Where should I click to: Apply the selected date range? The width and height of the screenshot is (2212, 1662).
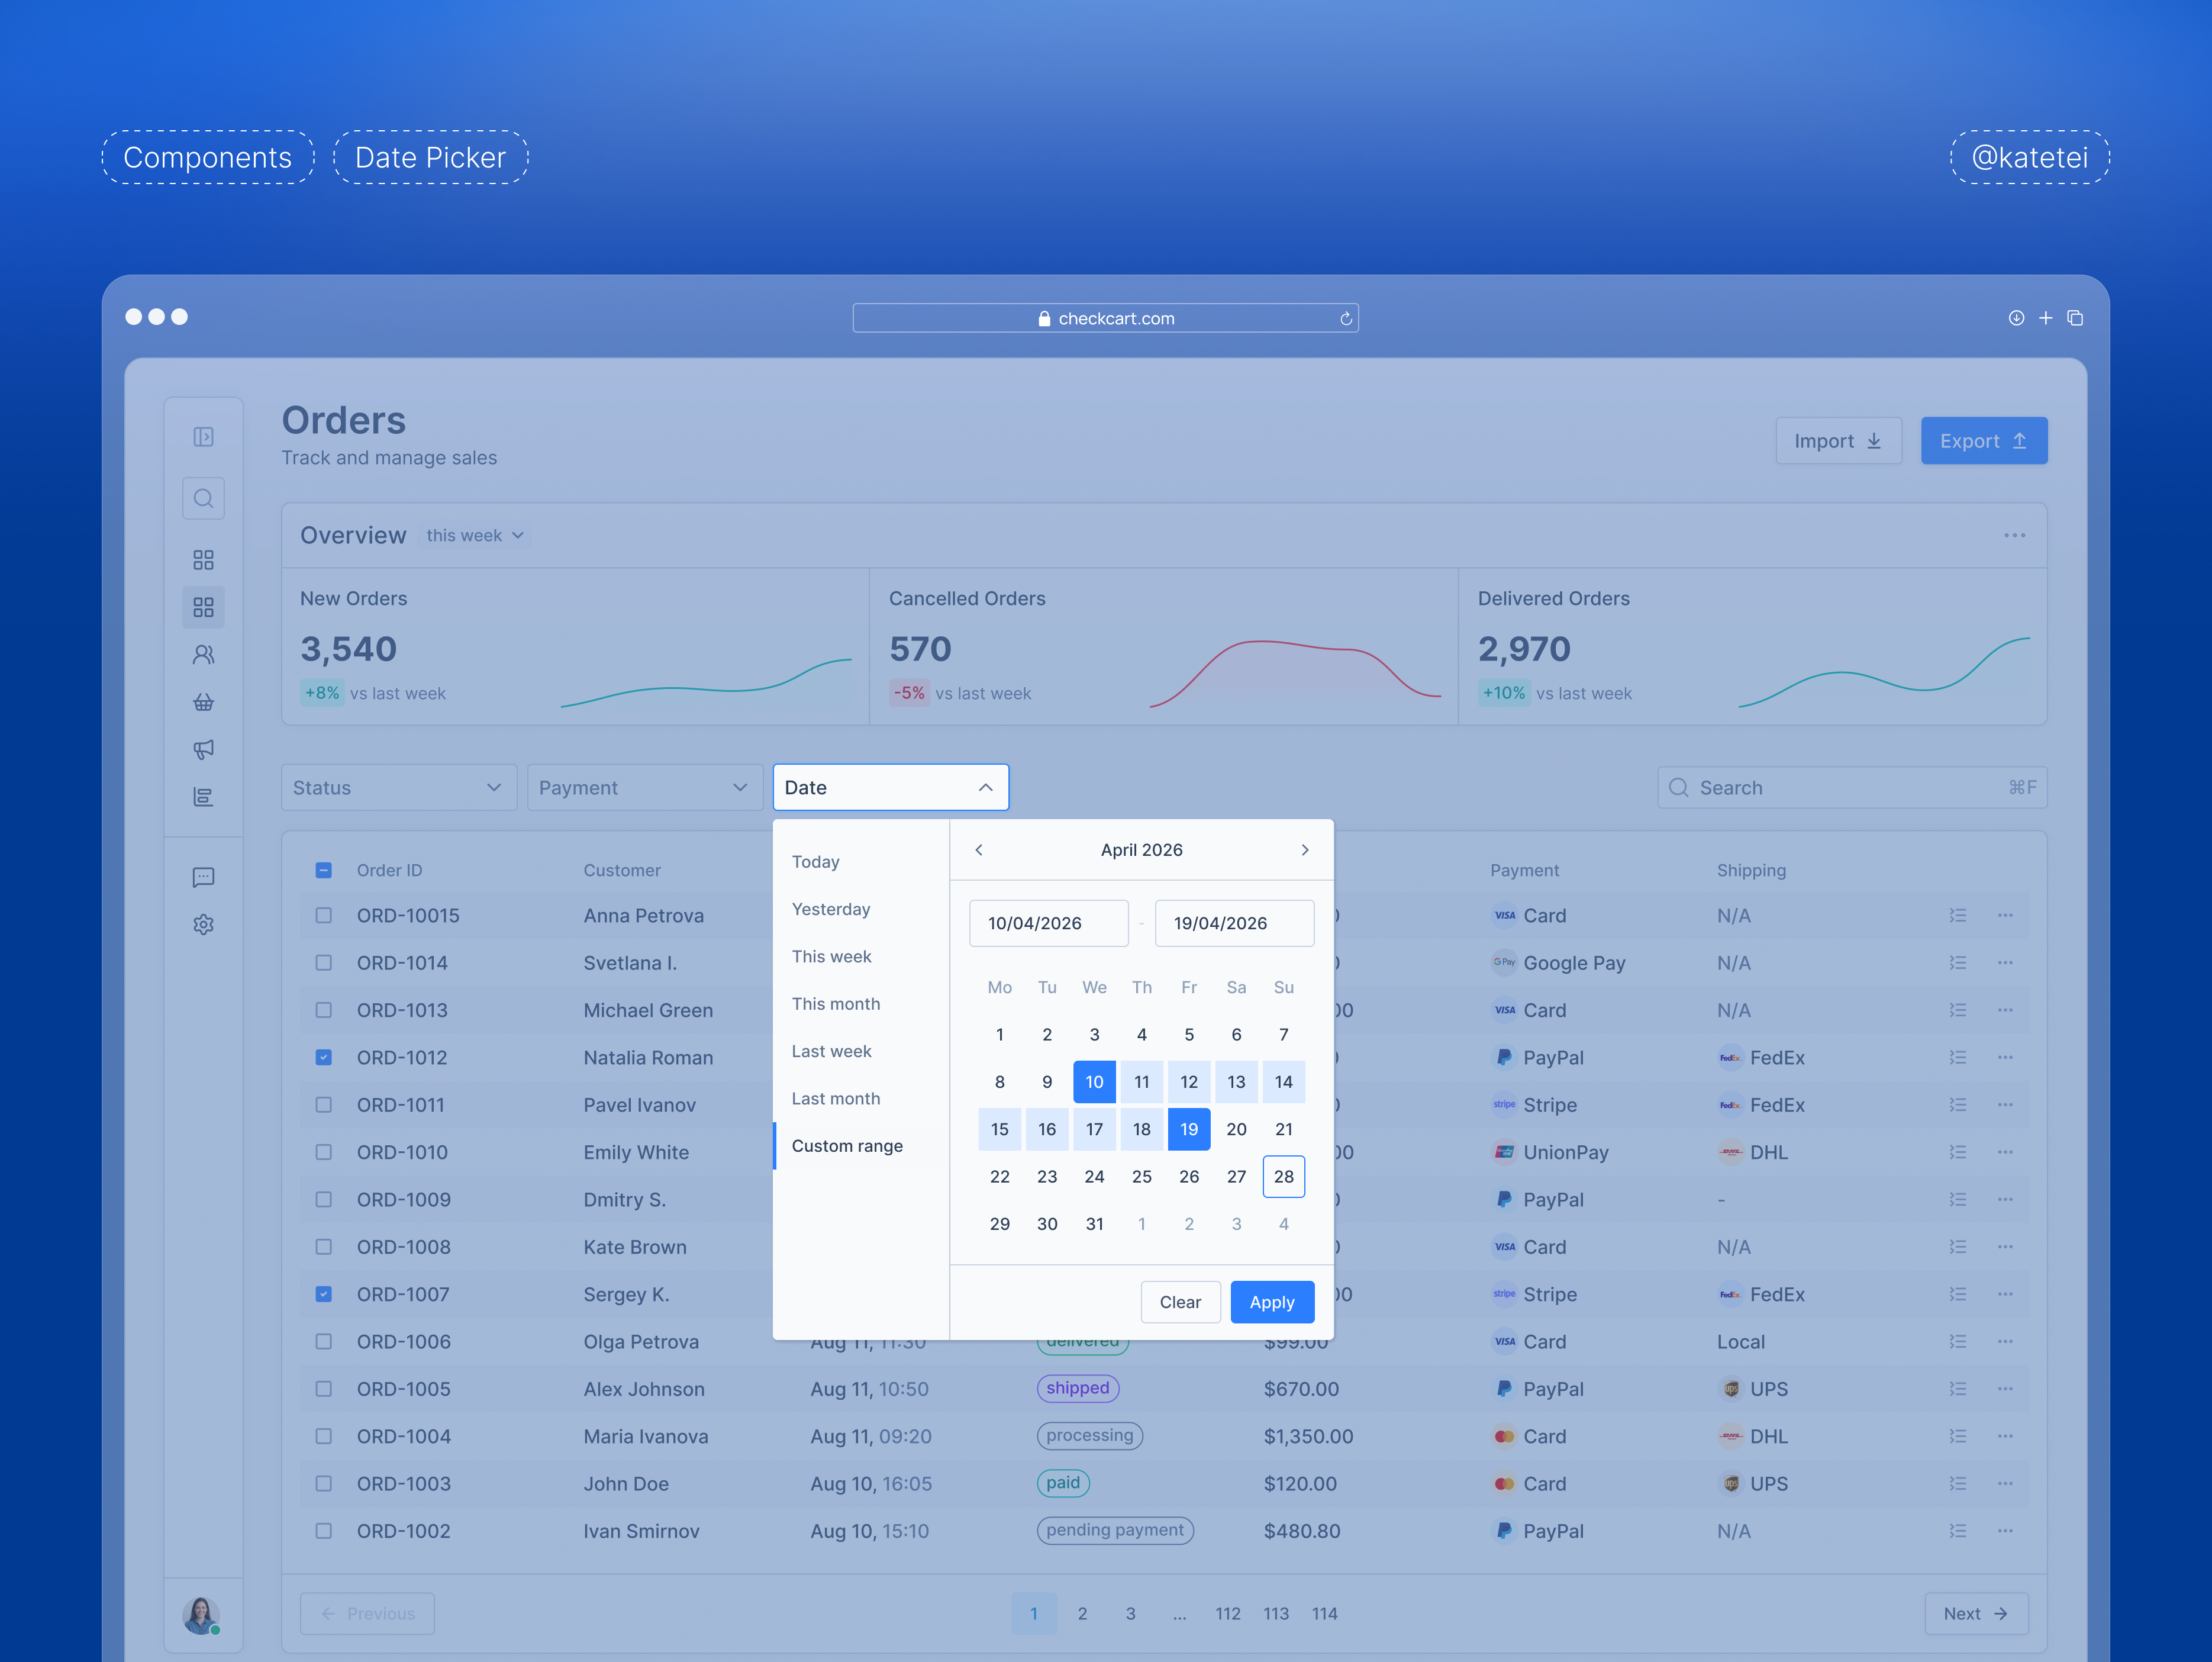pyautogui.click(x=1271, y=1302)
